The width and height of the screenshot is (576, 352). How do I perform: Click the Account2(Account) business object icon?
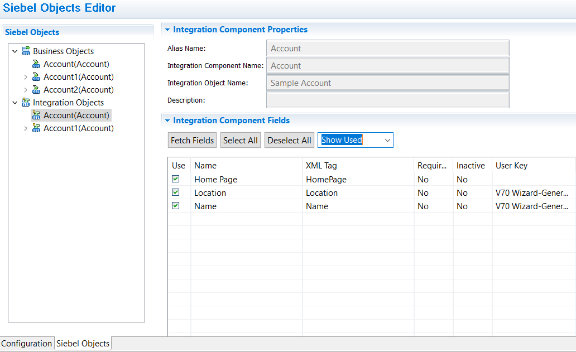[36, 90]
